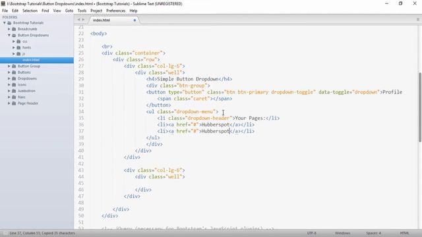Collapse the Button Dropdowns folder
This screenshot has height=237, width=422.
pyautogui.click(x=9, y=35)
